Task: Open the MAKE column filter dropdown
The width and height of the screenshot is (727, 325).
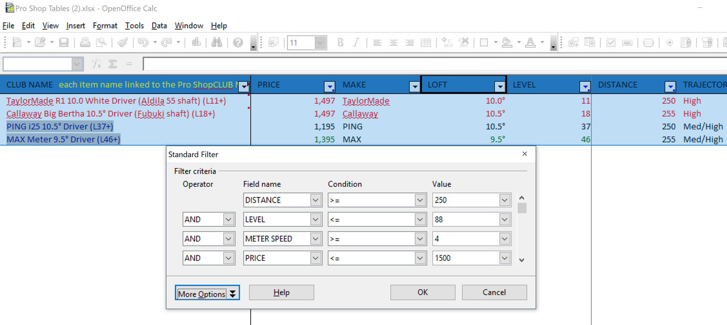Action: point(415,87)
